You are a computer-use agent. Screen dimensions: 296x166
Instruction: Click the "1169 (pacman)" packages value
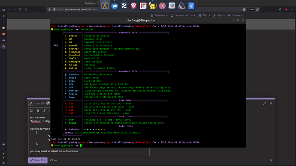[93, 62]
